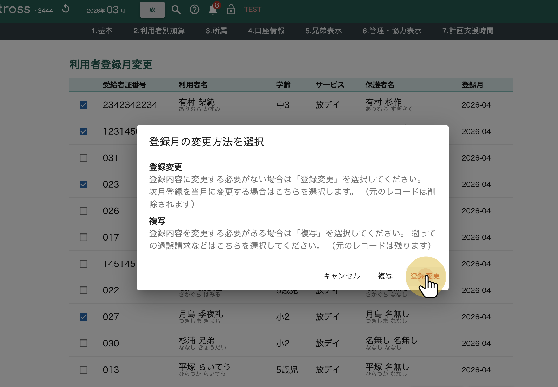Click the reload arrow icon beside r.3444
This screenshot has width=558, height=387.
(x=66, y=9)
